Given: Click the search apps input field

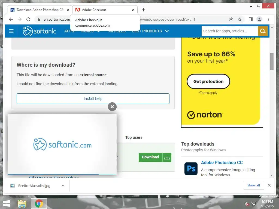Looking at the screenshot, I should 230,31.
